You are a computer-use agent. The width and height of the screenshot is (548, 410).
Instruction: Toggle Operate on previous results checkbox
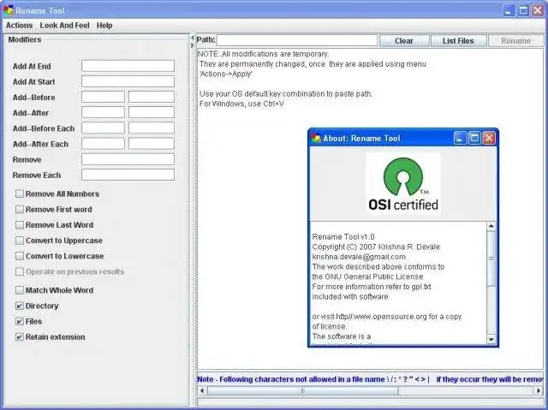point(20,271)
